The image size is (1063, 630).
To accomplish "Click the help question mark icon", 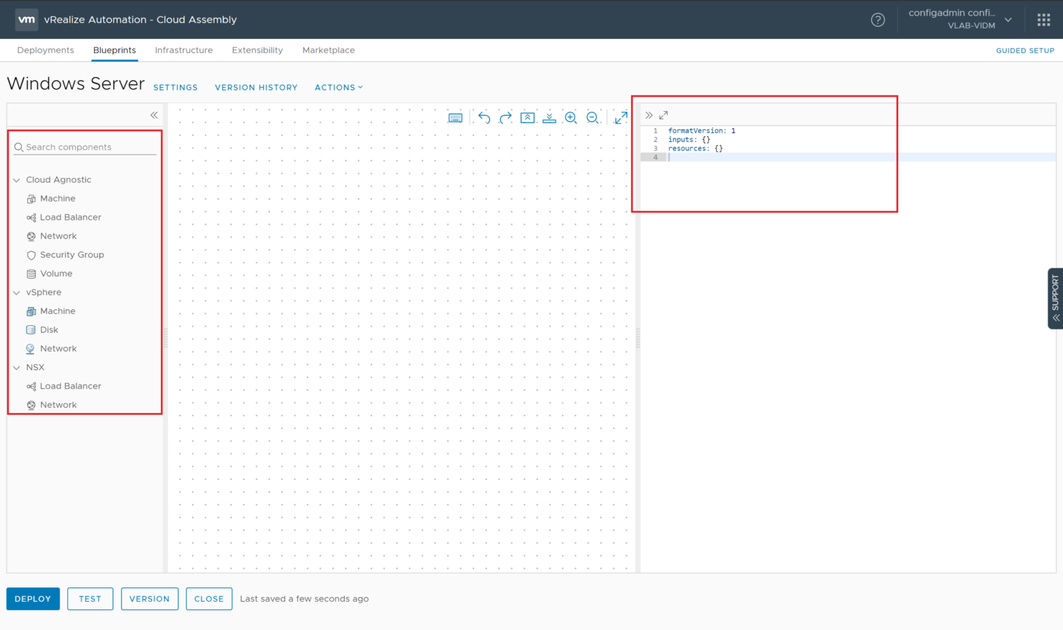I will point(877,20).
